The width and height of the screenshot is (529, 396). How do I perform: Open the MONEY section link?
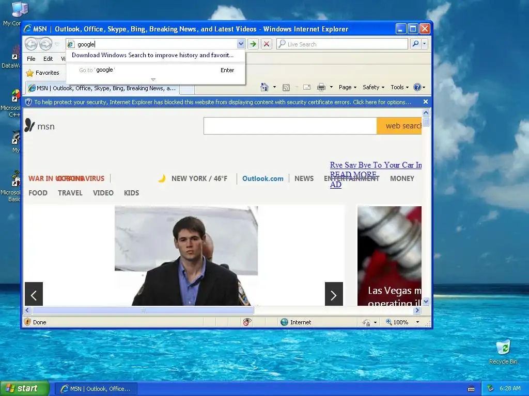[x=402, y=178]
